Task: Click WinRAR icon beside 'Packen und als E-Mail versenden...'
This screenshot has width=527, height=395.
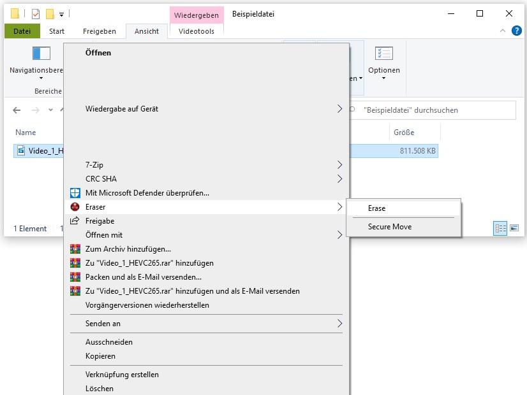Action: coord(75,277)
